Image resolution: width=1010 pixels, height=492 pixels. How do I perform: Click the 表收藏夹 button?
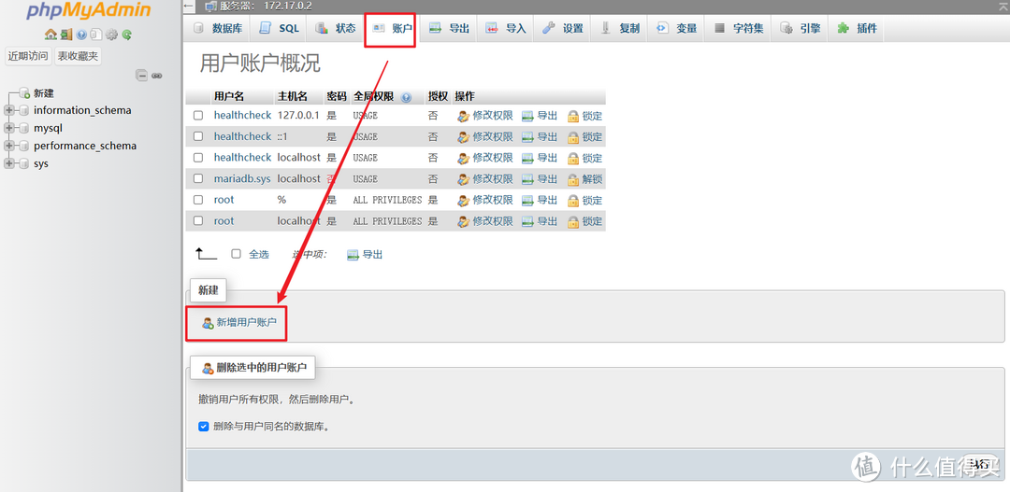pos(78,56)
